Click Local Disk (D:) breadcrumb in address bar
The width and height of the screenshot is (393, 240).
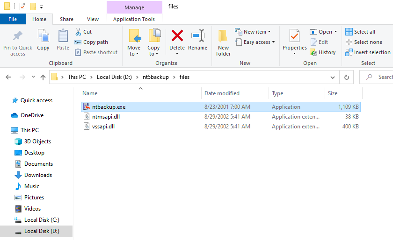coord(114,77)
